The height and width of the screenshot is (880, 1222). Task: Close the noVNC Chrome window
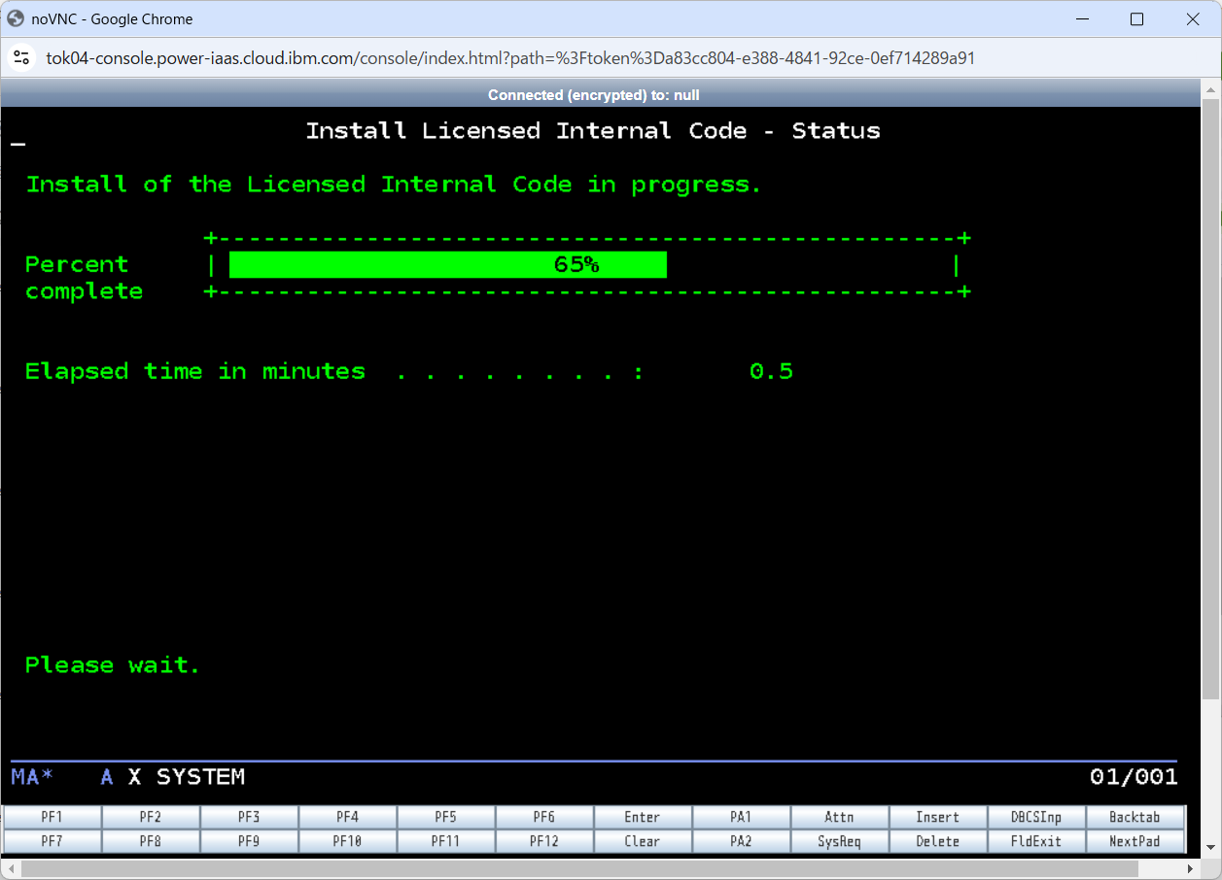1193,18
